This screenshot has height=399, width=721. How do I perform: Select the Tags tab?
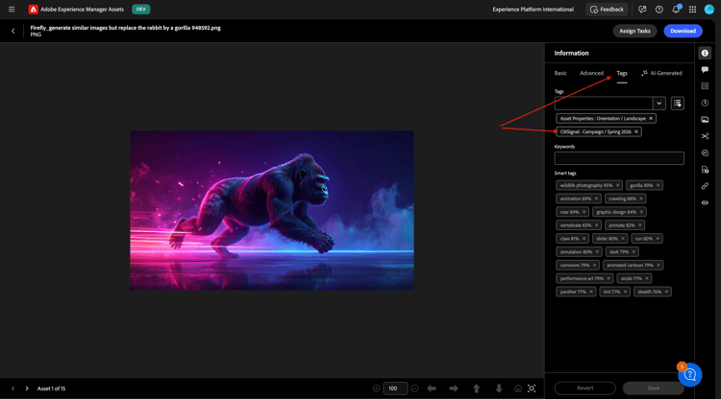622,74
